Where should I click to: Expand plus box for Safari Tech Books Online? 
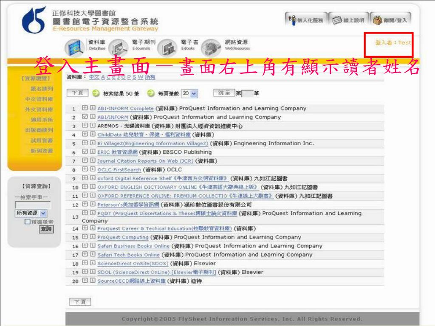point(85,254)
